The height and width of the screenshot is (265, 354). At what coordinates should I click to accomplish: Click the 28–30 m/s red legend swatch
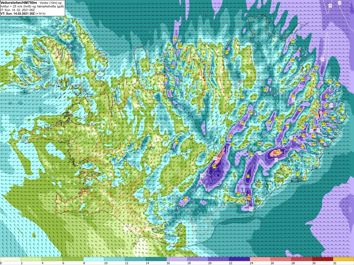(x=302, y=259)
